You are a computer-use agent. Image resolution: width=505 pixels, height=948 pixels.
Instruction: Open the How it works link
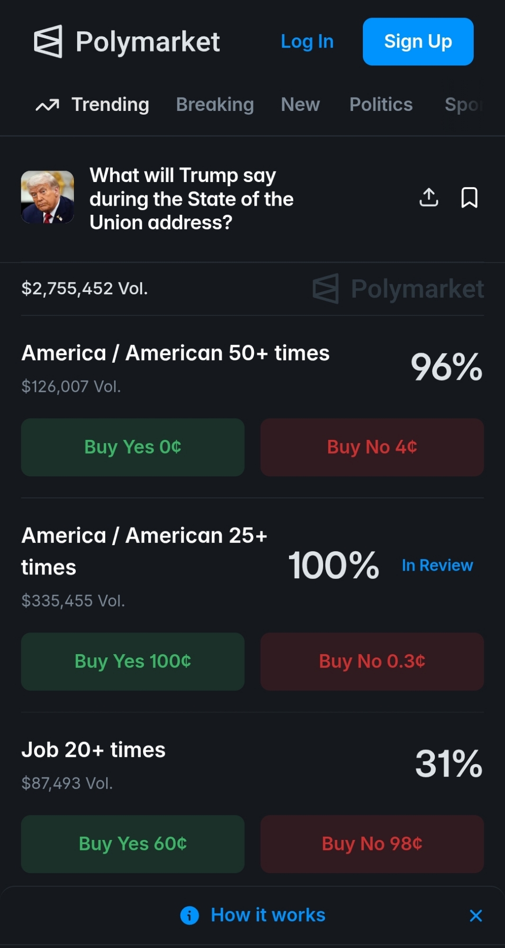click(268, 915)
